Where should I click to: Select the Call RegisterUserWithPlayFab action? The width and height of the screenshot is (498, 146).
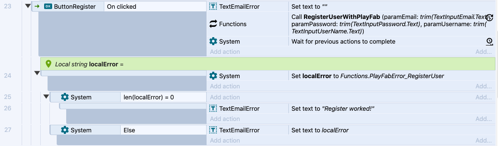point(392,24)
